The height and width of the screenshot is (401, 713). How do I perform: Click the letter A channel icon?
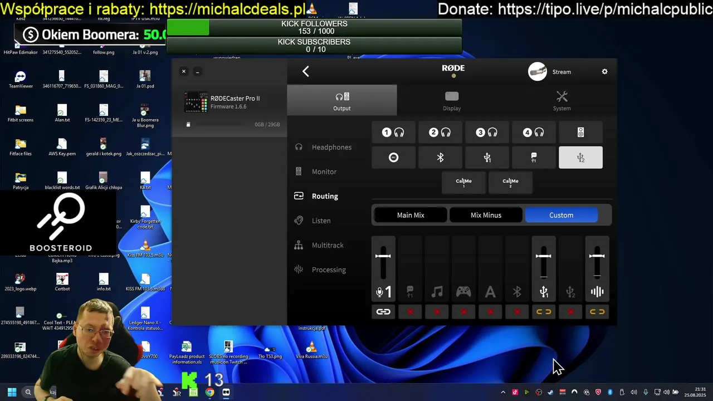pos(490,292)
